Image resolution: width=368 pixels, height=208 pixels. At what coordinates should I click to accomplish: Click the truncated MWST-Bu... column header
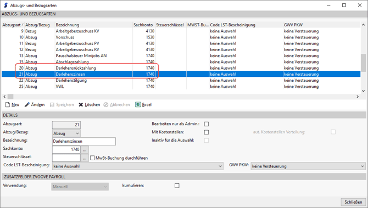(198, 25)
